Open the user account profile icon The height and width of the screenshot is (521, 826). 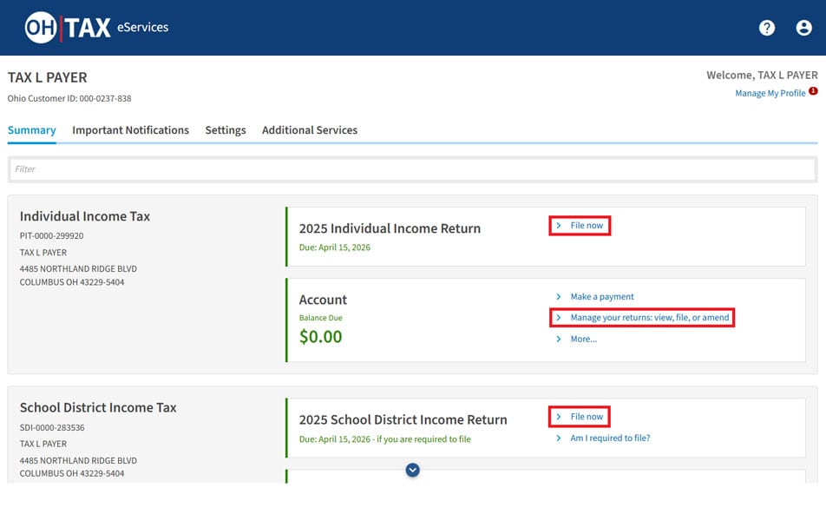pos(803,28)
